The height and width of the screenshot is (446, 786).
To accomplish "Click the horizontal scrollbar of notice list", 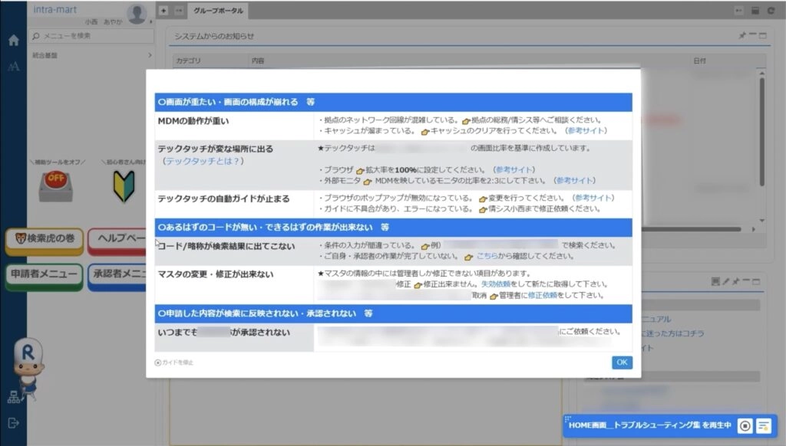I will click(692, 229).
